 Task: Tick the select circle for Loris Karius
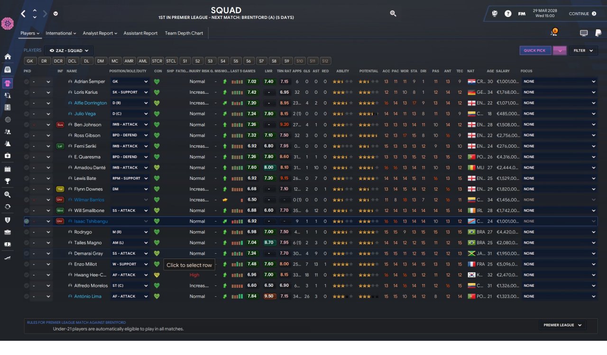(27, 92)
